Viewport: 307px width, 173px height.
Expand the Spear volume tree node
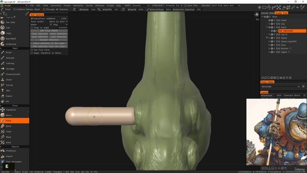coord(267,37)
